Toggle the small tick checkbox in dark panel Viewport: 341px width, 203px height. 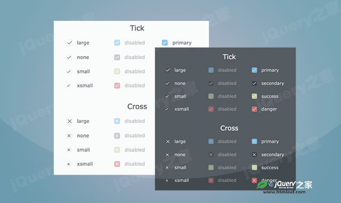(x=167, y=96)
